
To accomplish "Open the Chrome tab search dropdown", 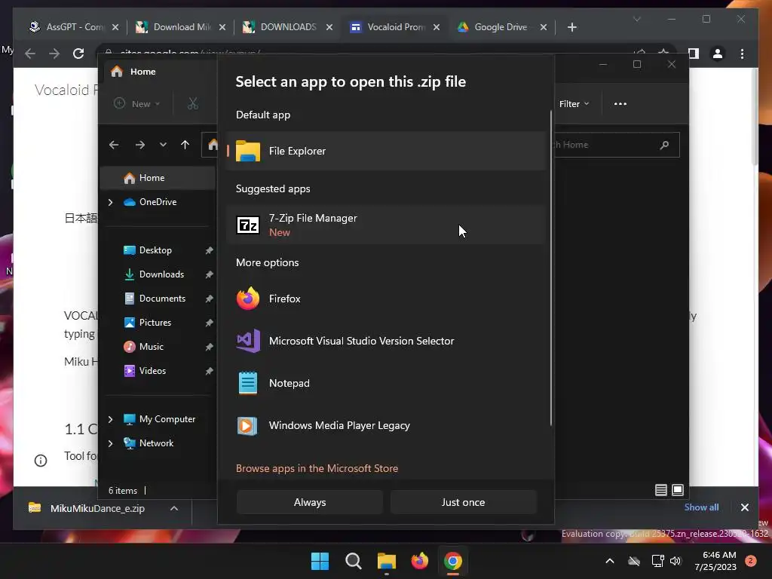I will click(636, 19).
